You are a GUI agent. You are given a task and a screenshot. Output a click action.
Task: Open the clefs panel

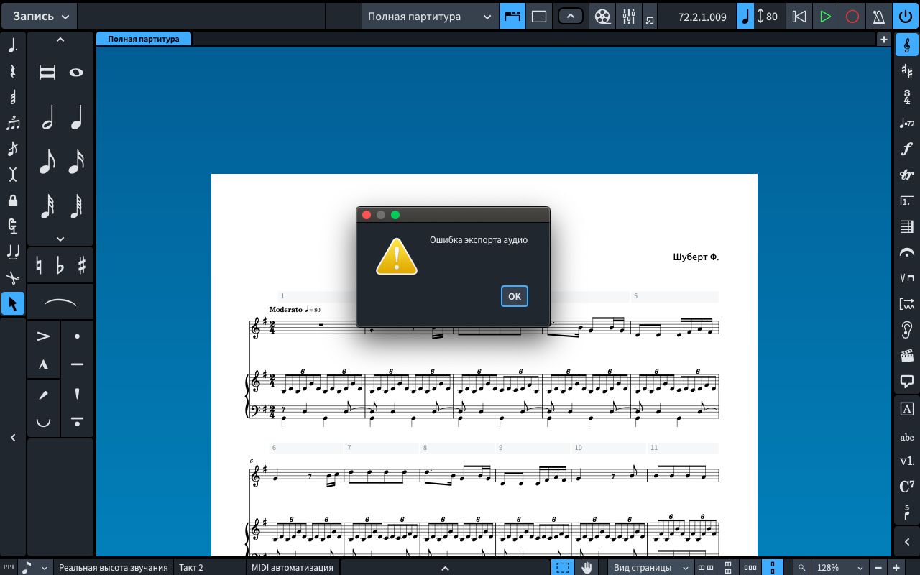point(906,45)
